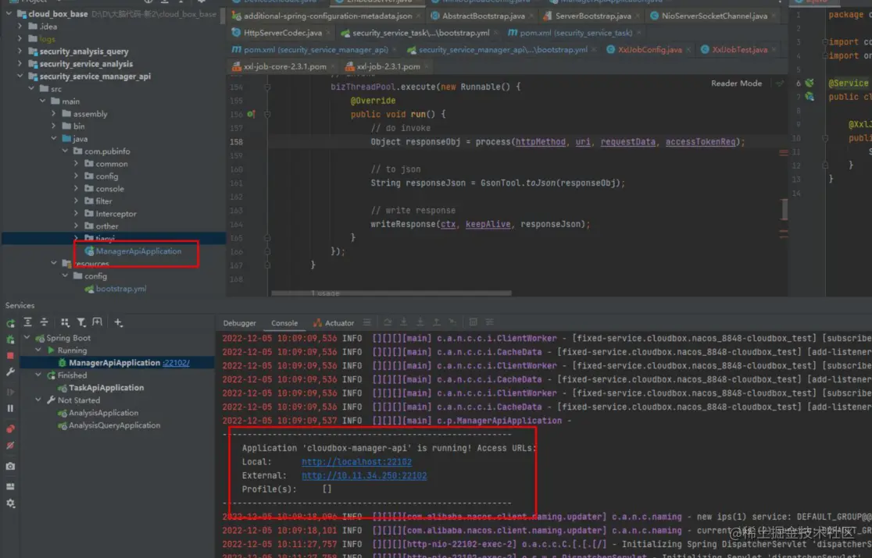Open the Services settings gear icon
Viewport: 872px width, 558px height.
(11, 503)
